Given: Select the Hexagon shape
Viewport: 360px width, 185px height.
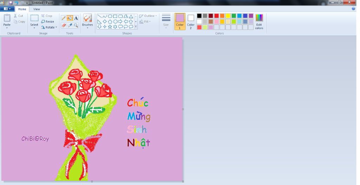Looking at the screenshot, I should coord(115,21).
